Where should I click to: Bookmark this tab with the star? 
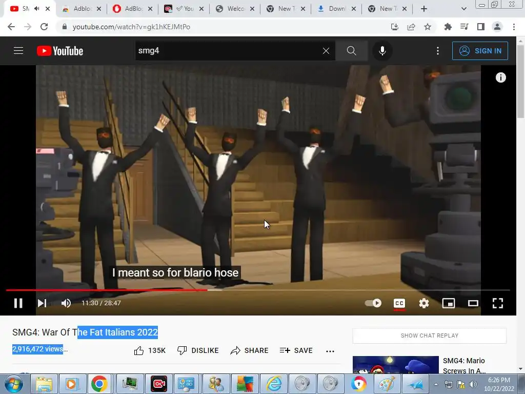(x=428, y=27)
